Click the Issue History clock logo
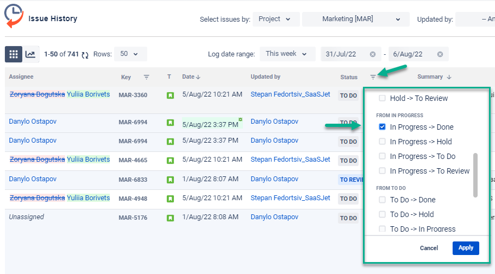Screen dimensions: 495x274 [14, 16]
